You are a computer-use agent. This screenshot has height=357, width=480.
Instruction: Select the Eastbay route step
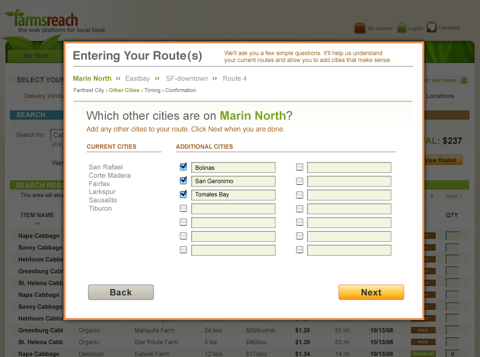click(137, 78)
